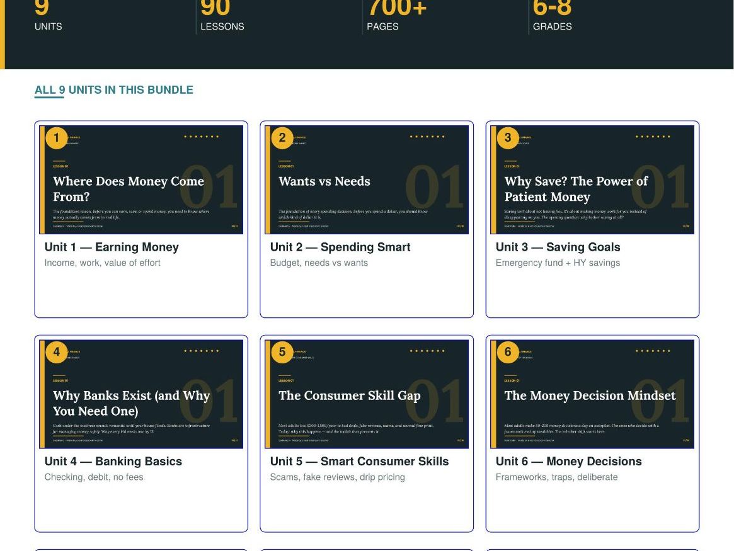Click 'Checking, debit, no fees' description

[x=94, y=477]
